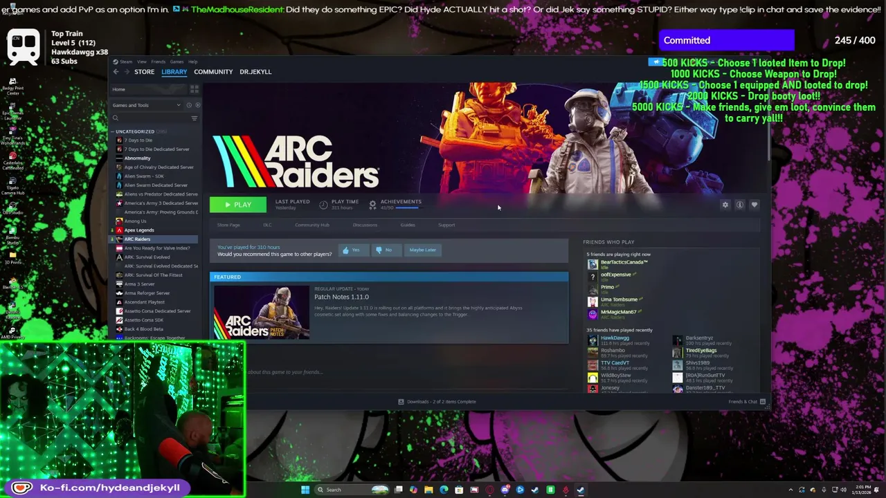
Task: Go forward with the Steam forward arrow
Action: (127, 72)
